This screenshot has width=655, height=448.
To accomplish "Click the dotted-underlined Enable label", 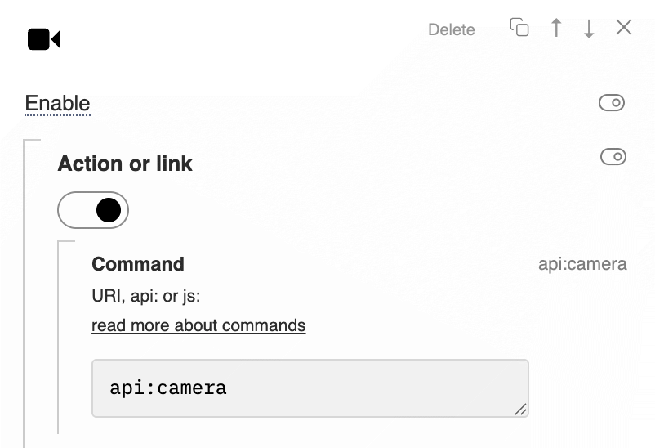I will coord(58,103).
